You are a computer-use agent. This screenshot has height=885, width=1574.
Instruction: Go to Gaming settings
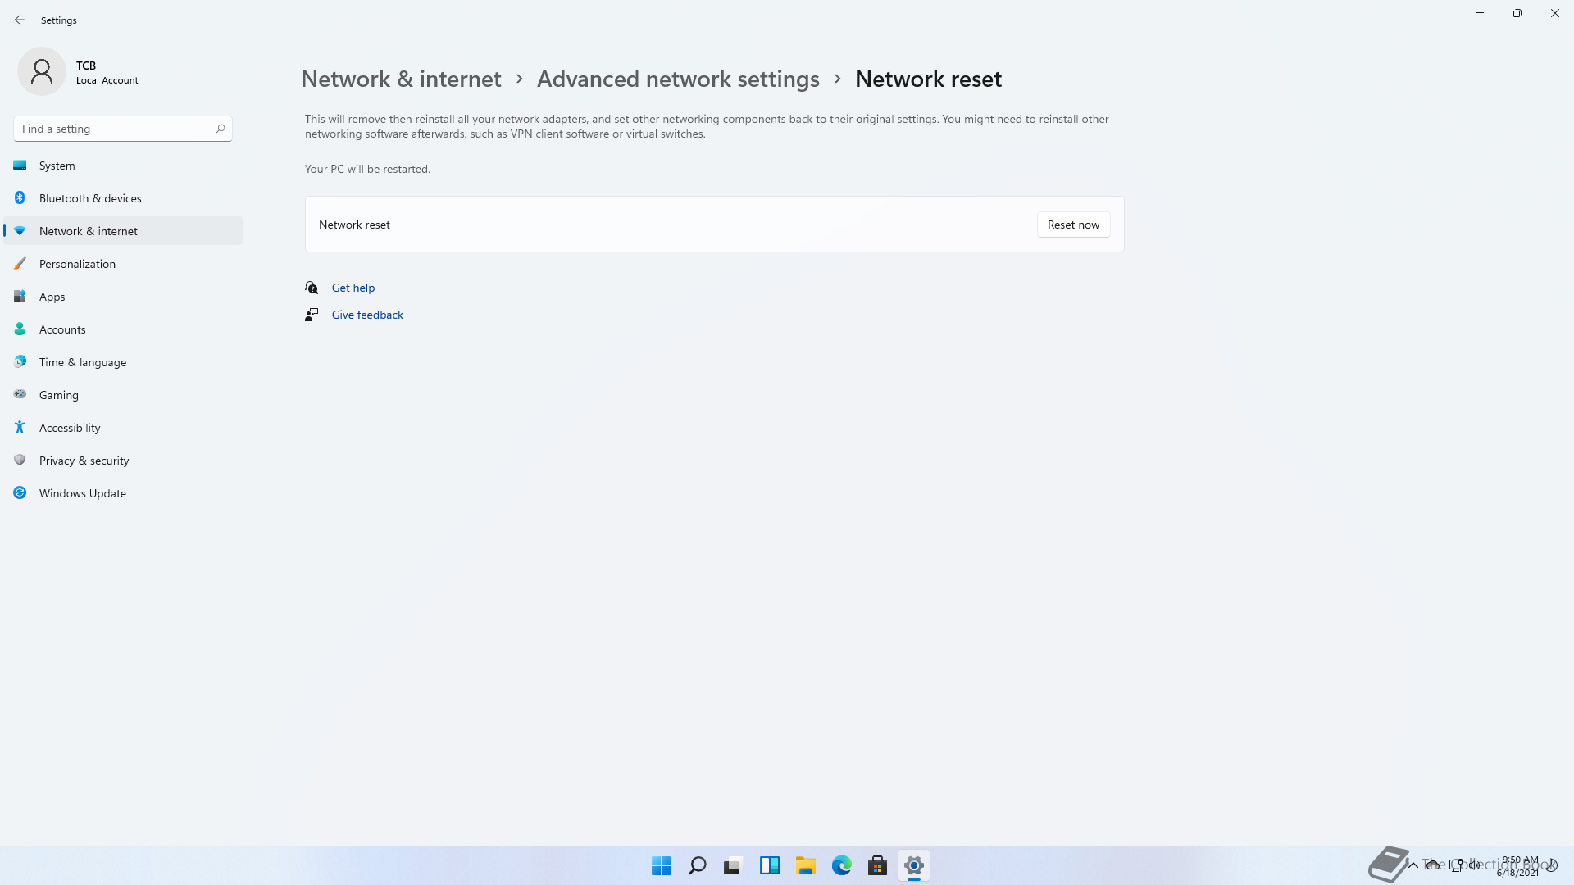pos(123,394)
